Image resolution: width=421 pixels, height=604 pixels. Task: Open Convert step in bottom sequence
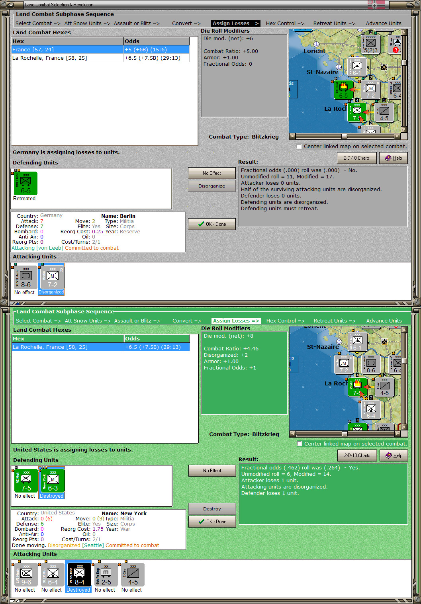(x=186, y=321)
